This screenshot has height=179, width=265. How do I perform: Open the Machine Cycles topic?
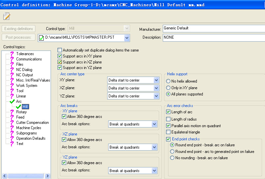click(29, 128)
